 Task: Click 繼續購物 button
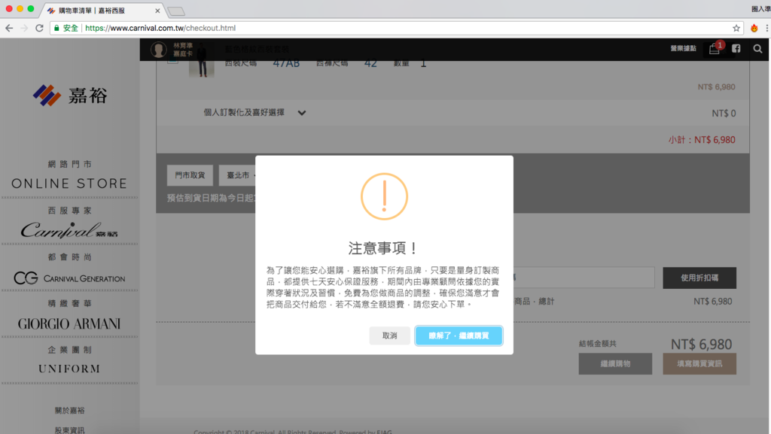pyautogui.click(x=615, y=364)
